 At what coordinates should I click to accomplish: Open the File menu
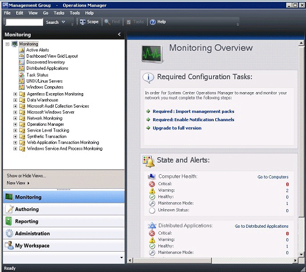pyautogui.click(x=7, y=13)
